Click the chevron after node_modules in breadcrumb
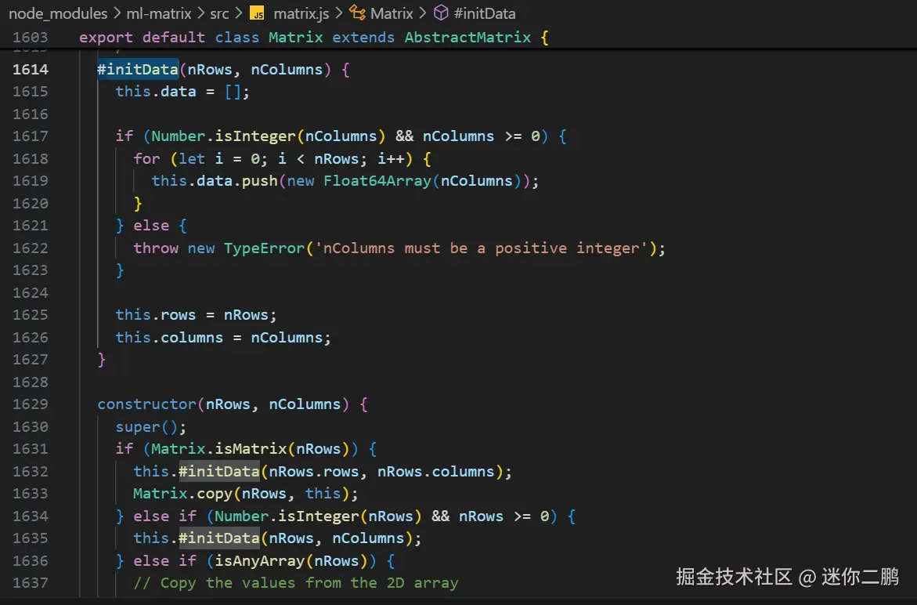The width and height of the screenshot is (917, 605). point(117,13)
